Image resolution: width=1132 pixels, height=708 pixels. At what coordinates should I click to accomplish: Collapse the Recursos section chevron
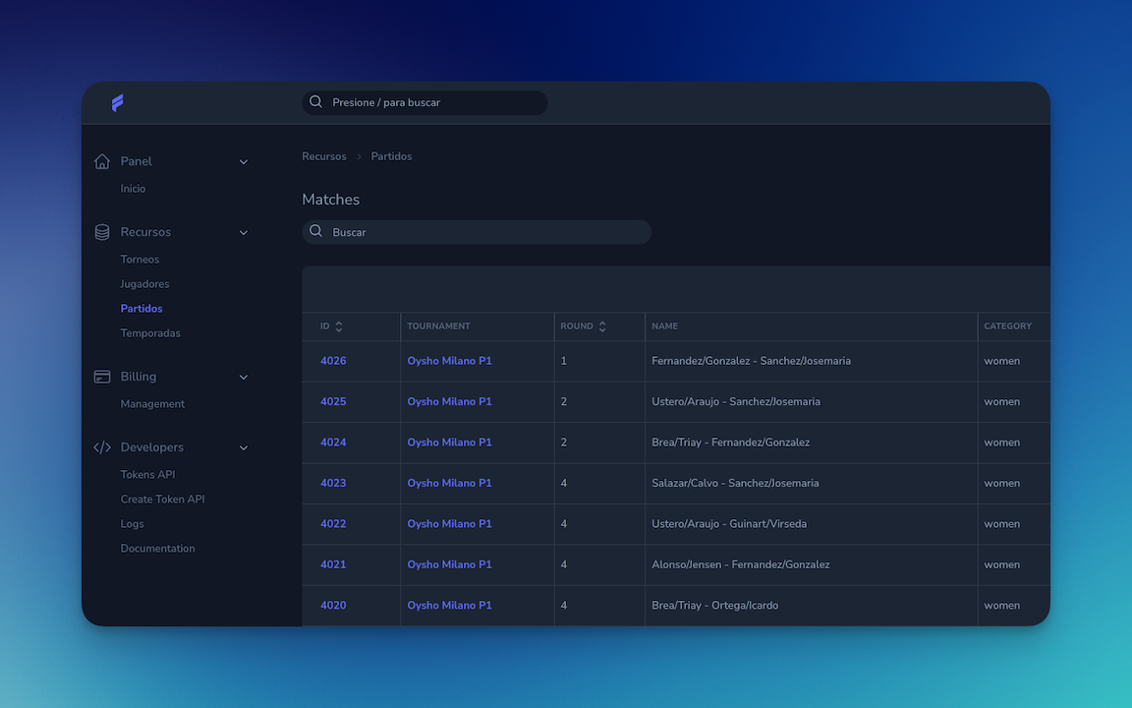click(x=243, y=232)
